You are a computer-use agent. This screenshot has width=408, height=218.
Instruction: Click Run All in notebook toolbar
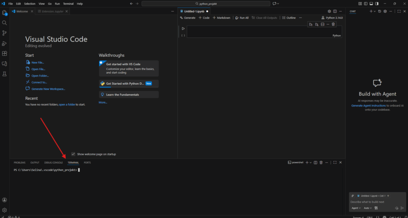click(242, 18)
